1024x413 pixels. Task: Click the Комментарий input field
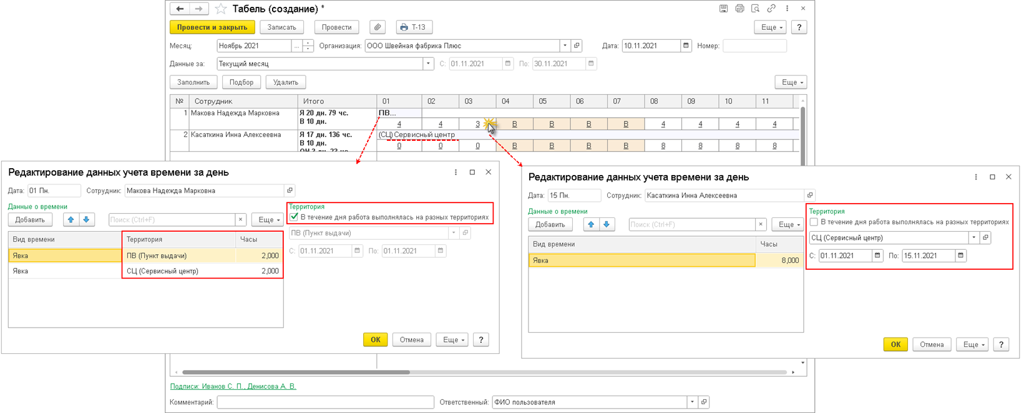click(x=325, y=402)
